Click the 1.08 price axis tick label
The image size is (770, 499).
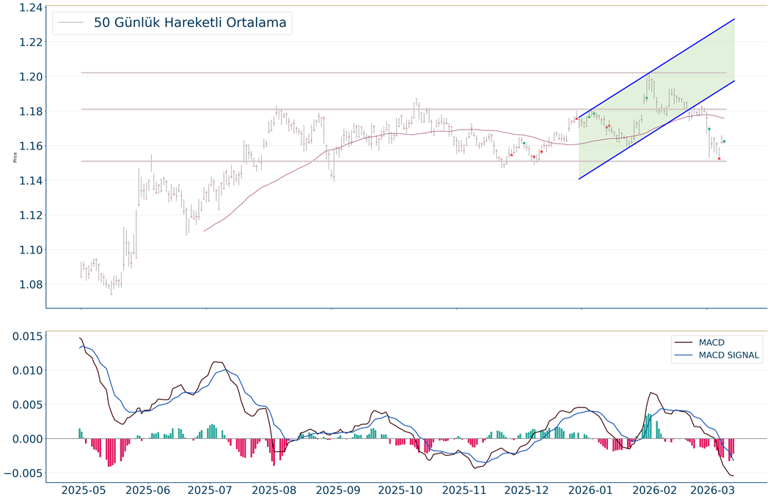(26, 285)
